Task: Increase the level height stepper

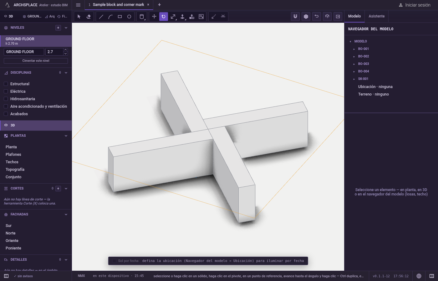Action: tap(65, 50)
